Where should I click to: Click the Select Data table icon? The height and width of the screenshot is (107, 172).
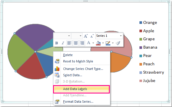click(x=57, y=75)
